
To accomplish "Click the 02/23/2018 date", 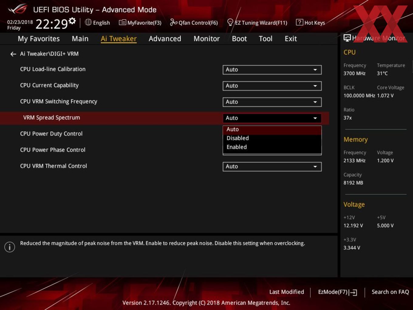I will click(x=20, y=22).
